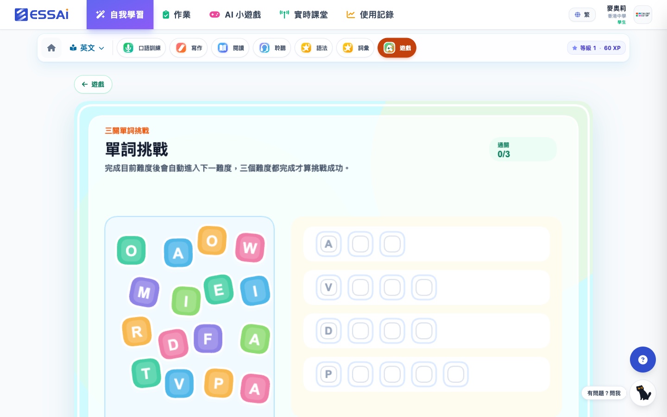Image resolution: width=667 pixels, height=417 pixels.
Task: Open the blue question mark help button
Action: (643, 360)
